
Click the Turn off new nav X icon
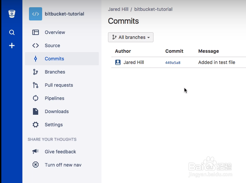(36, 165)
